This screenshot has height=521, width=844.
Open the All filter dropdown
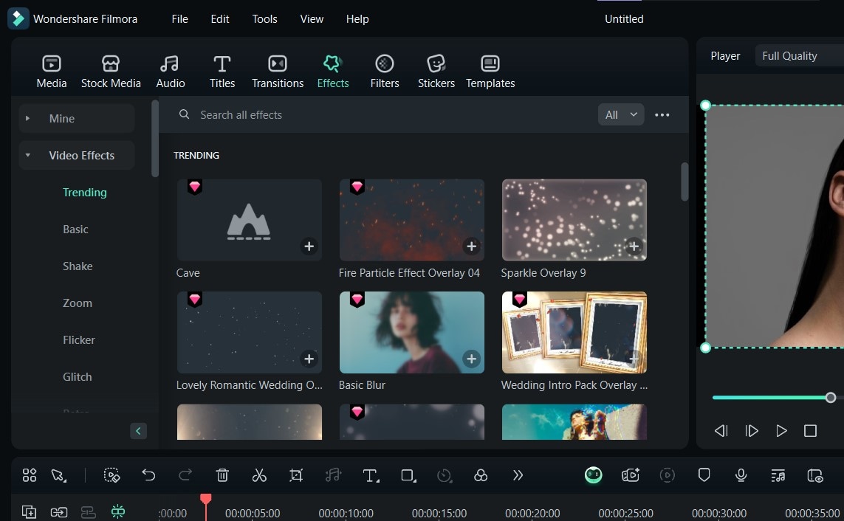point(620,114)
